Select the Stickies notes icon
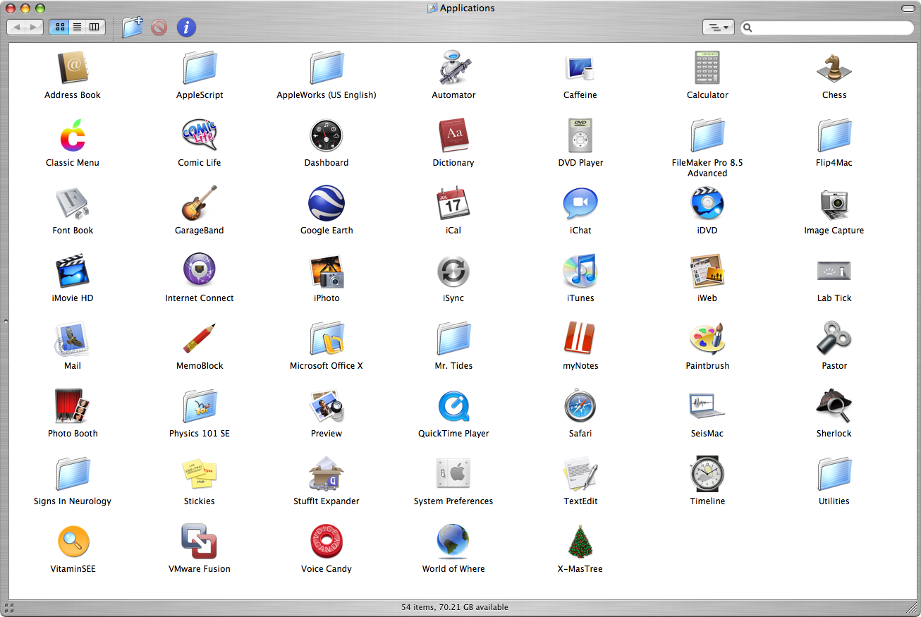 200,475
